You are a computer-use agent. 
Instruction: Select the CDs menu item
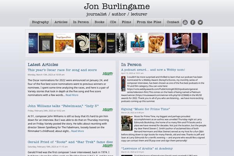click(113, 22)
